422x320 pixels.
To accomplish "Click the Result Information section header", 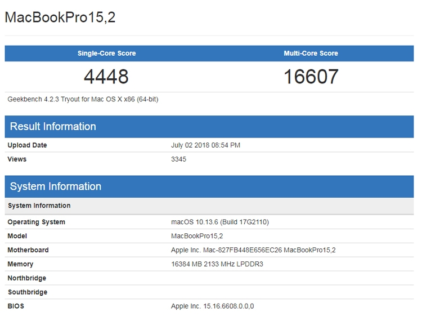I will (x=209, y=127).
